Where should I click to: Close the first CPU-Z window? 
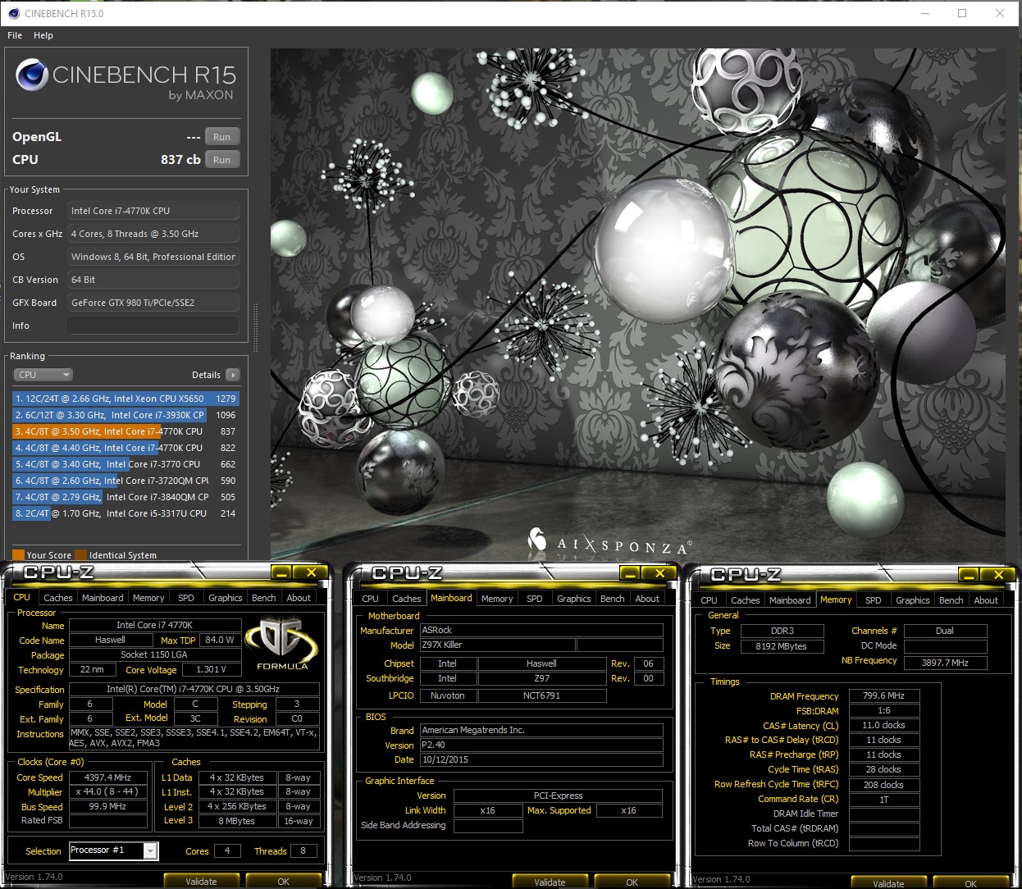tap(311, 572)
